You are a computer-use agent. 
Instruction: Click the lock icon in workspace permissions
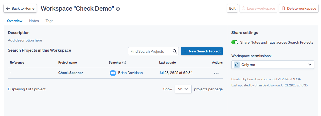[237, 65]
